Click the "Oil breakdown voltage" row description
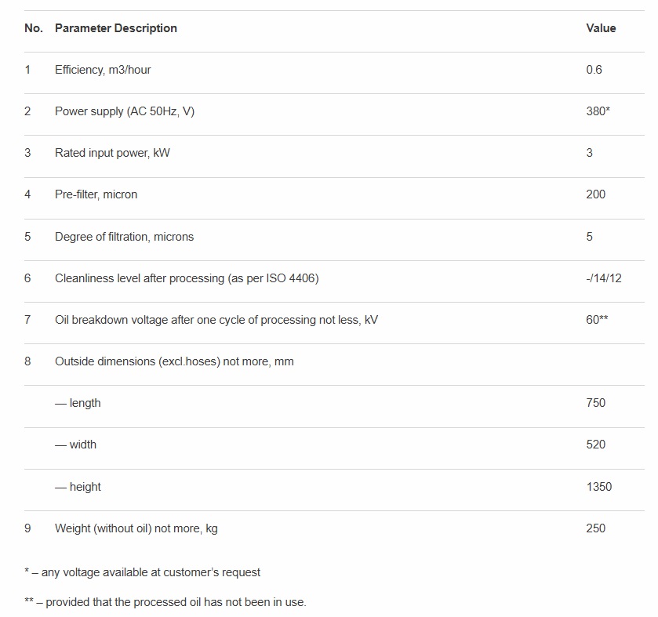 click(216, 320)
